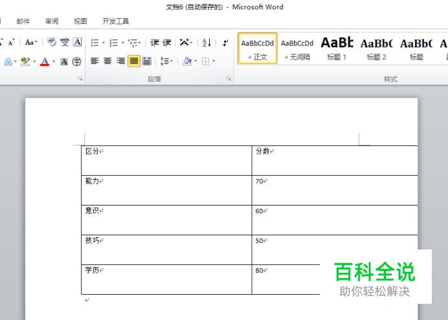Decrease paragraph indent
The height and width of the screenshot is (320, 448).
pyautogui.click(x=155, y=43)
